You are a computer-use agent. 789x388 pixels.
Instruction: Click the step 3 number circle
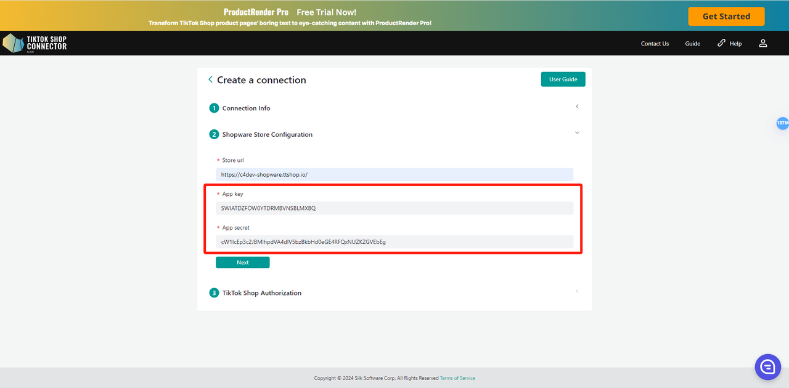tap(214, 293)
